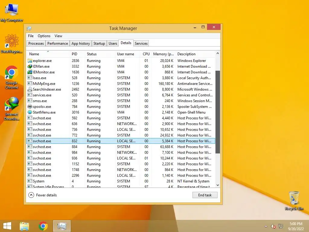
Task: Open File Explorer from taskbar
Action: 24,226
